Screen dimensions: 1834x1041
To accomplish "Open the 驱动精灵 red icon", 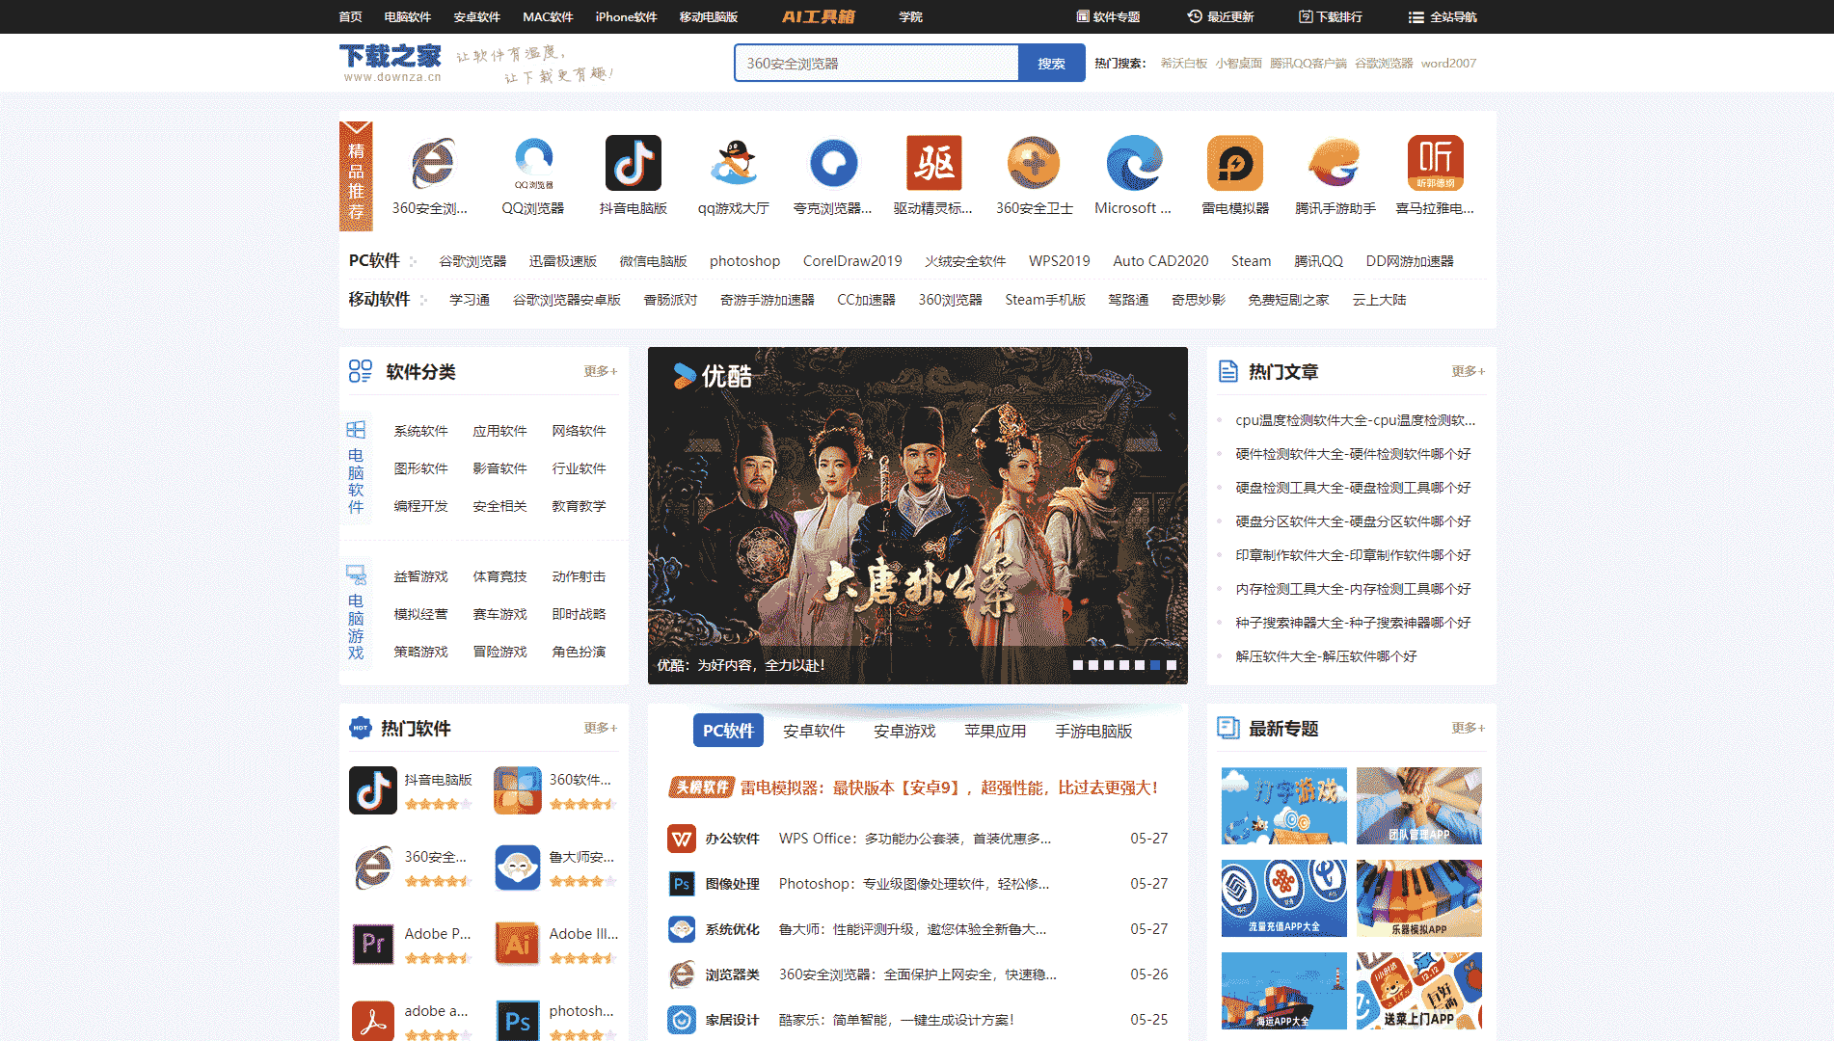I will (x=933, y=163).
